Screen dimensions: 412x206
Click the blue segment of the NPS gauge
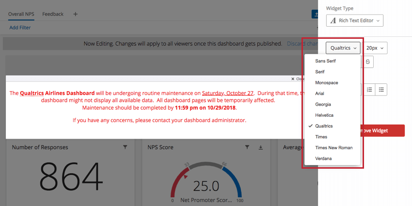(x=236, y=181)
